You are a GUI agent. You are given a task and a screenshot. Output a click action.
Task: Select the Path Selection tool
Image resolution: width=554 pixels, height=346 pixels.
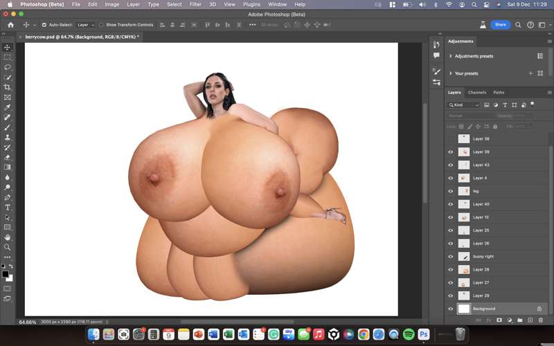[x=8, y=217]
